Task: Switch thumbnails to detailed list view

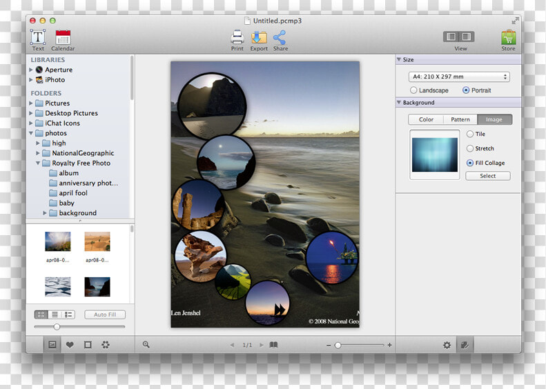Action: pos(68,315)
